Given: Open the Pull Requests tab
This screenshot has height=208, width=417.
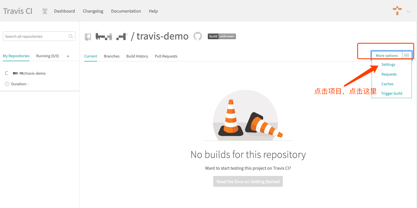Looking at the screenshot, I should pyautogui.click(x=166, y=56).
